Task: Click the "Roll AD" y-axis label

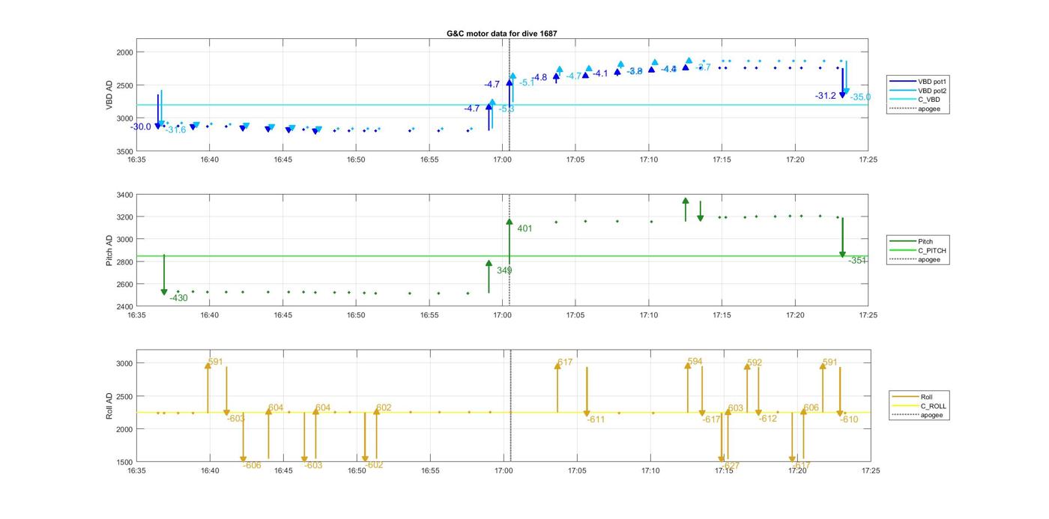Action: coord(109,405)
